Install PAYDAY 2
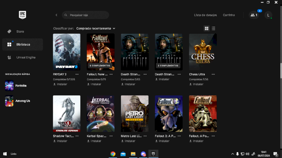The height and width of the screenshot is (158, 282). point(60,84)
